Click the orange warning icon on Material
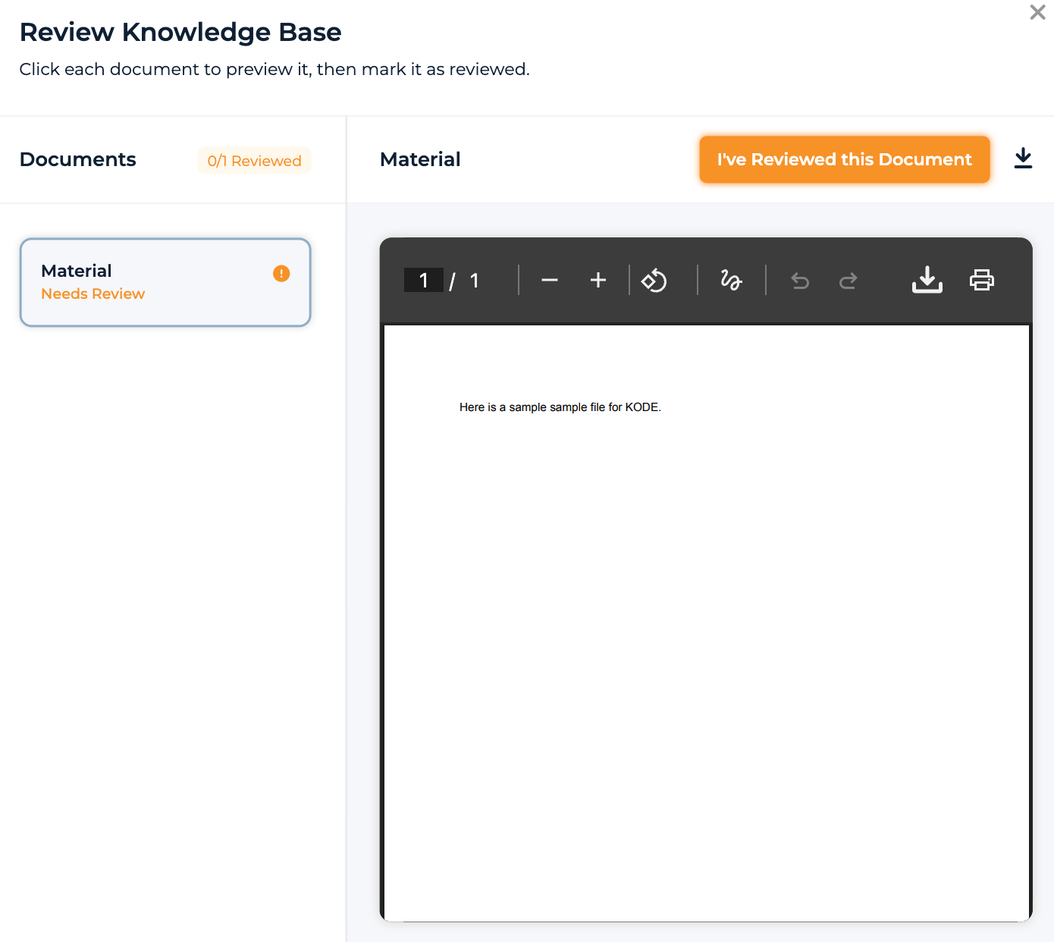 281,273
